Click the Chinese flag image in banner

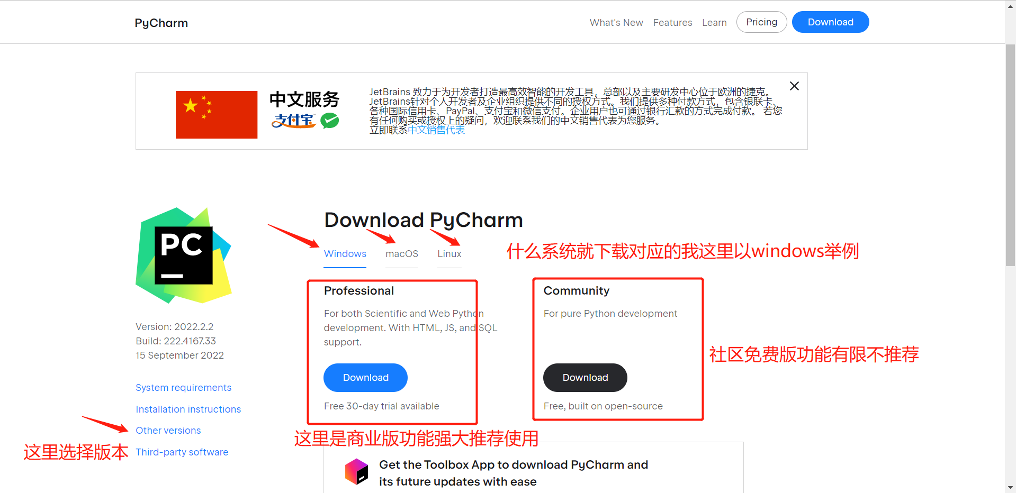click(x=217, y=115)
